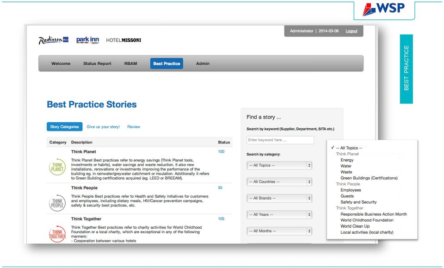Open the Think Together status count 105

[x=221, y=219]
